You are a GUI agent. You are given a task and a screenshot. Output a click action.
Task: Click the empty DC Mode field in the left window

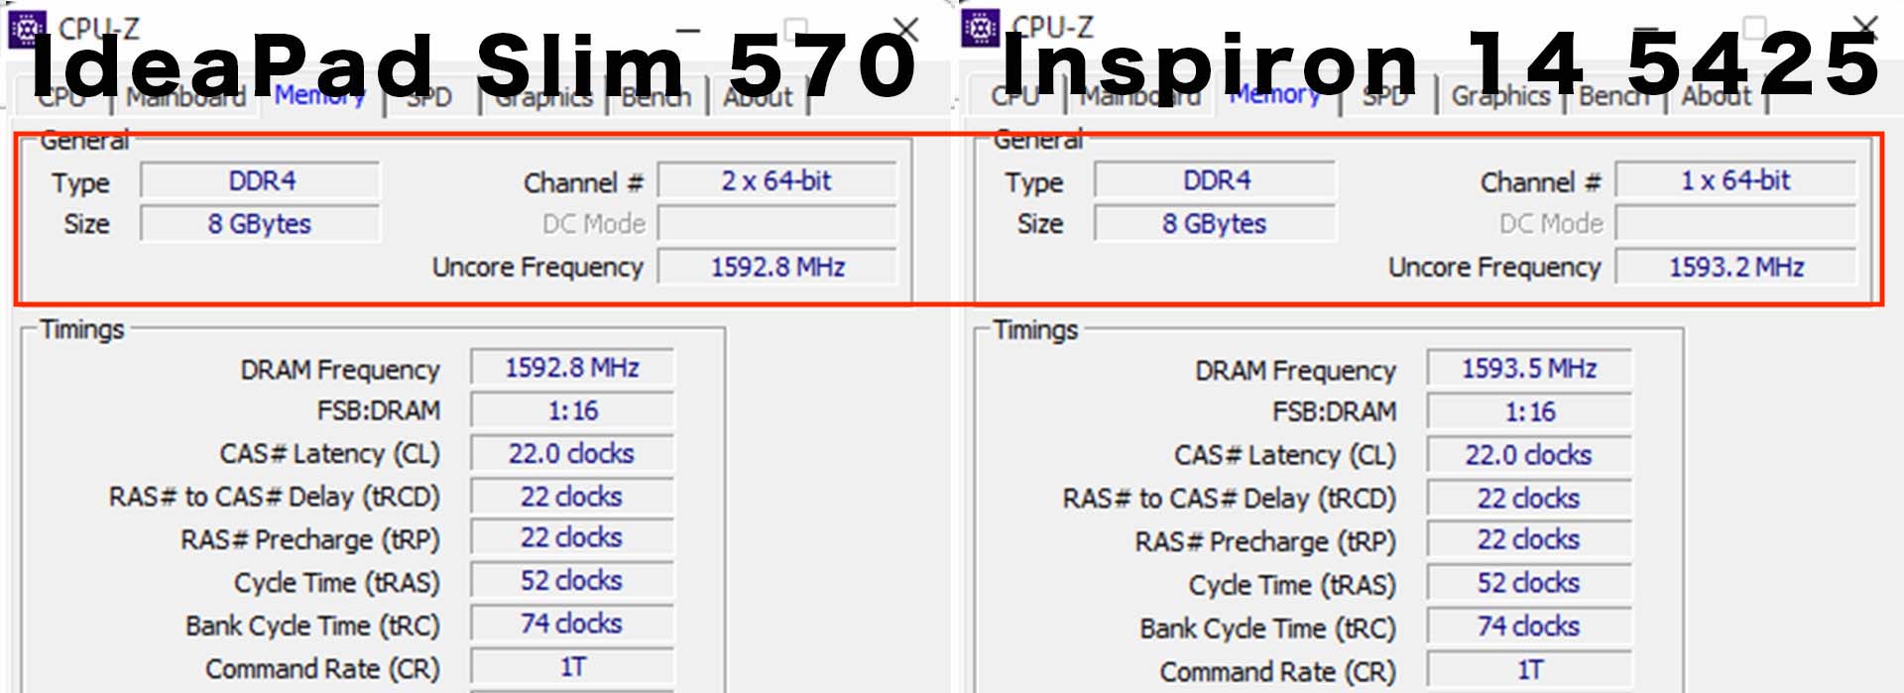coord(777,224)
